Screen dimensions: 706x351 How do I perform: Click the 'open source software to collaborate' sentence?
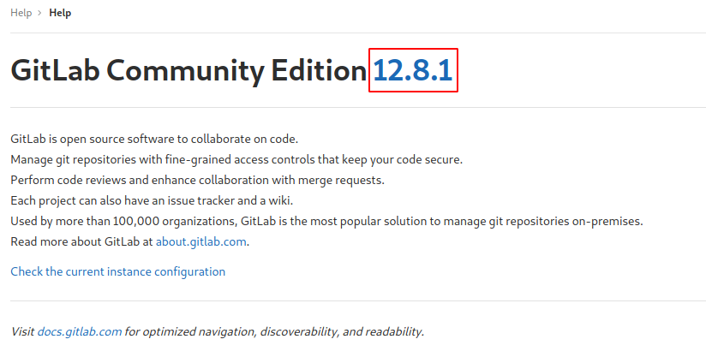[x=154, y=139]
